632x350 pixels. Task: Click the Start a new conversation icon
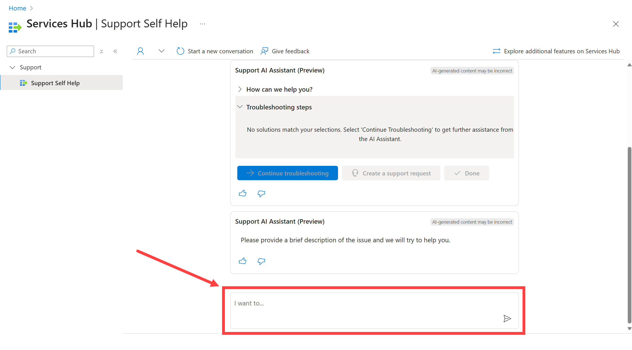tap(180, 51)
